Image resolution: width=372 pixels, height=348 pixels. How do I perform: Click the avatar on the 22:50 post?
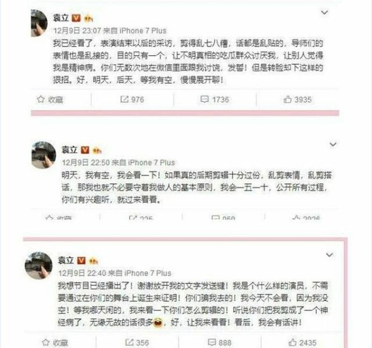(43, 155)
